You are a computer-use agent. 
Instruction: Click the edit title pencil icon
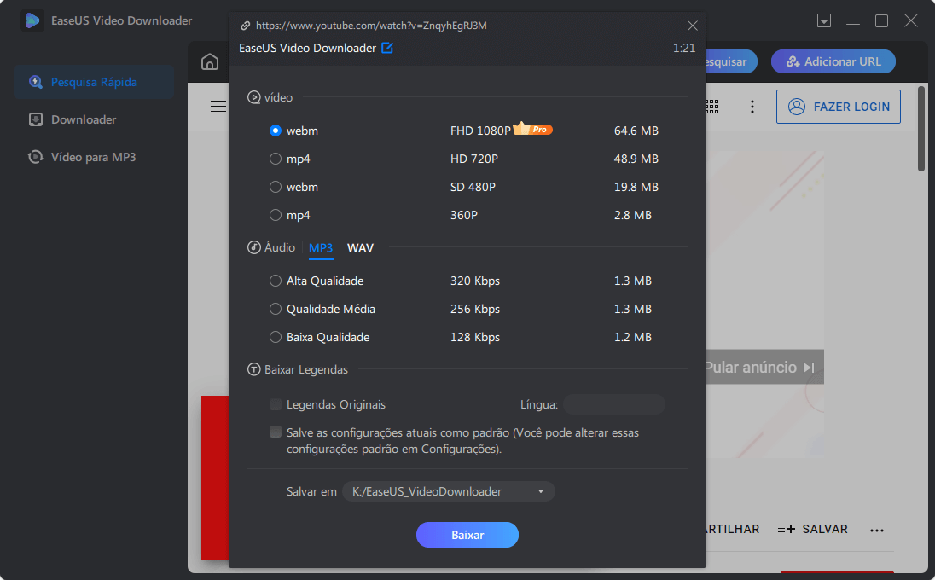click(387, 48)
